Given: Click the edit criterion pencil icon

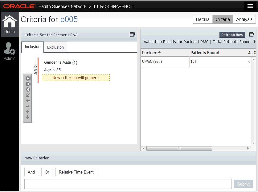Looking at the screenshot, I should click(x=28, y=95).
